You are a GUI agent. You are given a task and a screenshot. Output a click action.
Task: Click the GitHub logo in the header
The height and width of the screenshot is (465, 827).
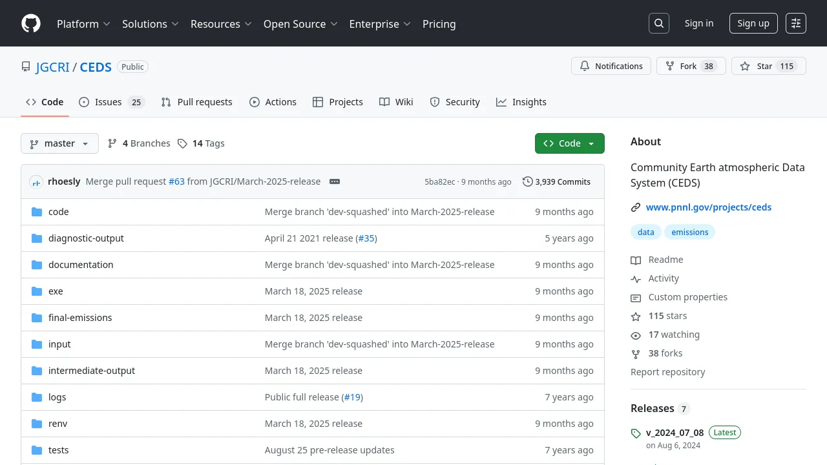(31, 23)
